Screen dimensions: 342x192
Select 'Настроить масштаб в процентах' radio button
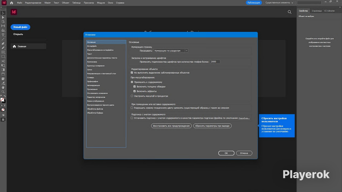[132, 96]
